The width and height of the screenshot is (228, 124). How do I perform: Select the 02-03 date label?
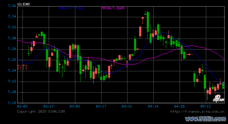point(22,106)
